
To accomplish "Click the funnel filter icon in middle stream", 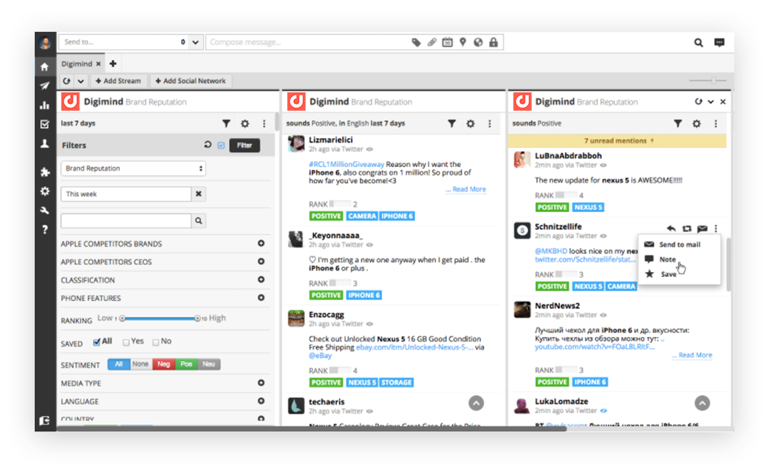I will point(451,123).
